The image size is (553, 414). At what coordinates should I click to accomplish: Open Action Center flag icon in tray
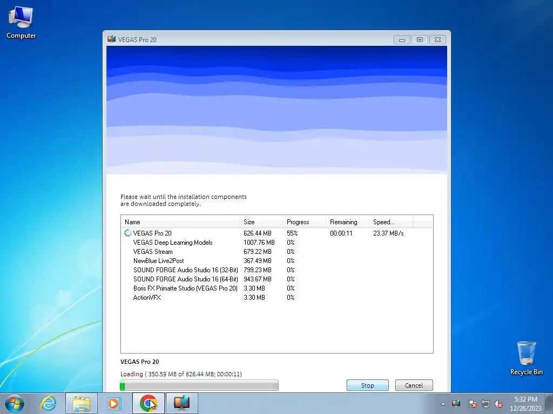coord(472,404)
